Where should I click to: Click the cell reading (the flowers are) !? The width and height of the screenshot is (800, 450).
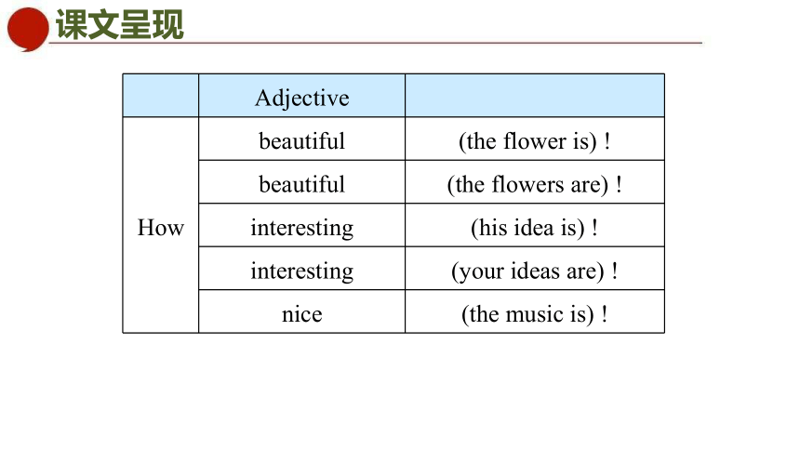tap(535, 182)
